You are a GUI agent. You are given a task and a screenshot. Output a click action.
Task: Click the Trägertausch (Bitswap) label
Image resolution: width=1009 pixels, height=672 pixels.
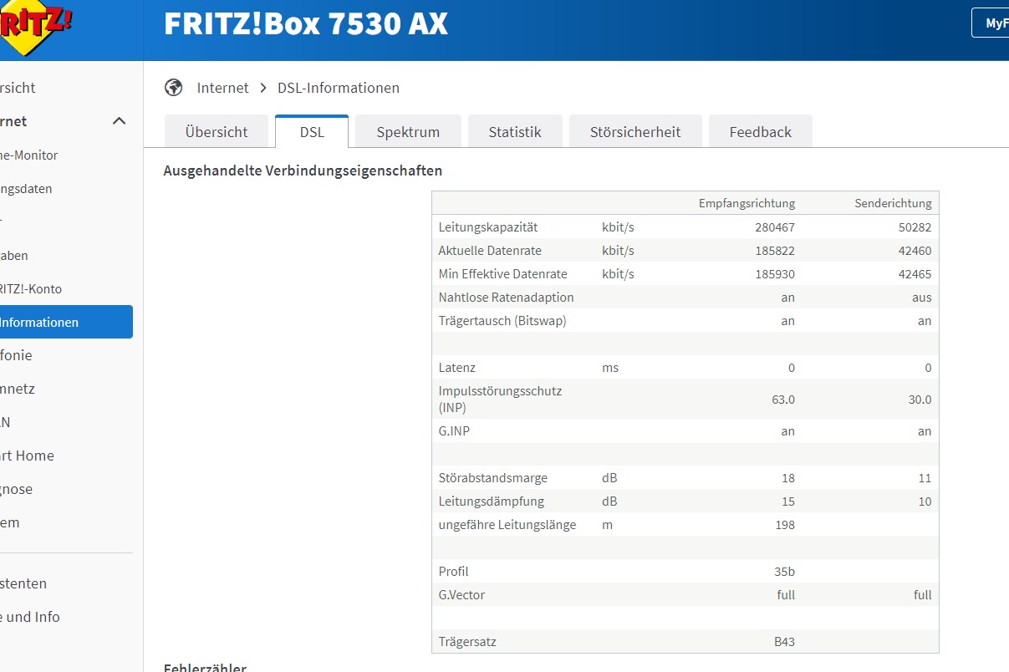coord(502,321)
